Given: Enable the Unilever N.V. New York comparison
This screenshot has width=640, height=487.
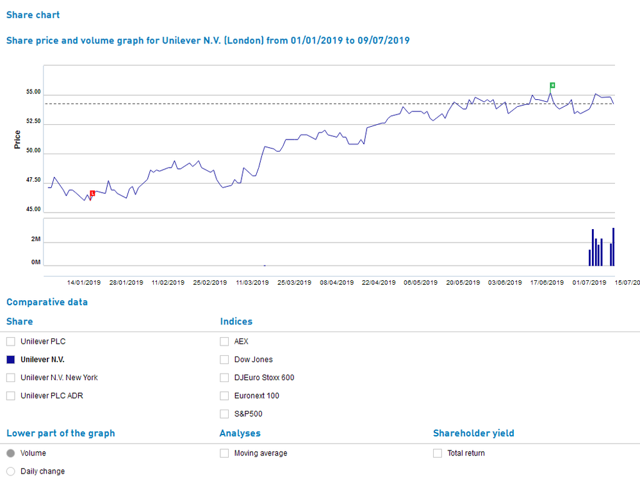Looking at the screenshot, I should point(10,378).
